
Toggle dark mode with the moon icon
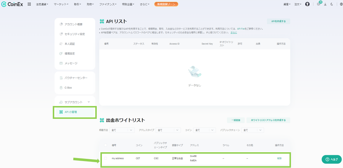tap(332, 4)
